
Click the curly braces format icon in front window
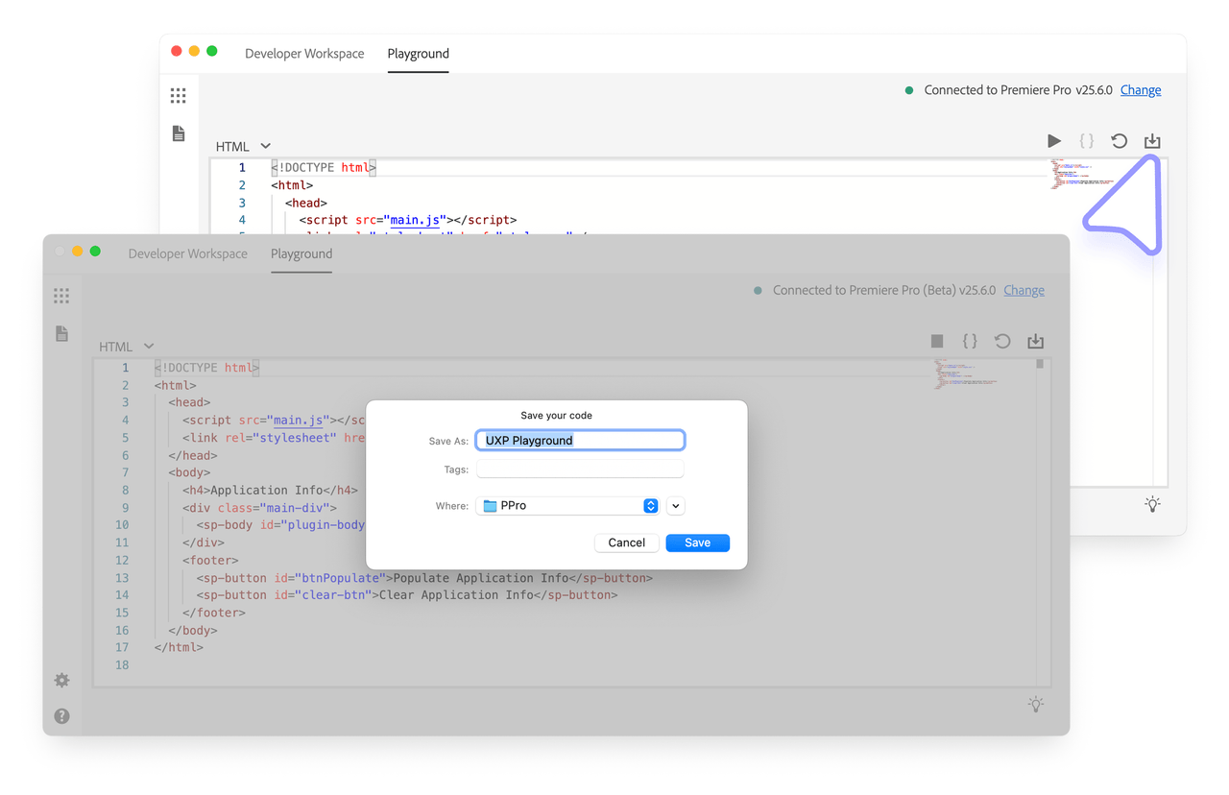pyautogui.click(x=970, y=341)
